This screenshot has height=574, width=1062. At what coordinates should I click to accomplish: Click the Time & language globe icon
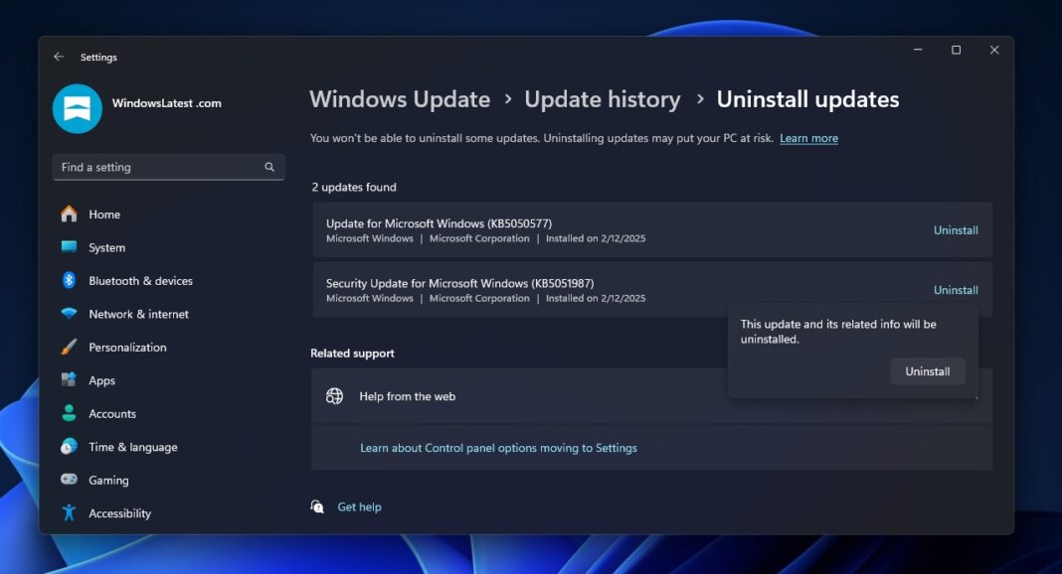click(x=69, y=447)
